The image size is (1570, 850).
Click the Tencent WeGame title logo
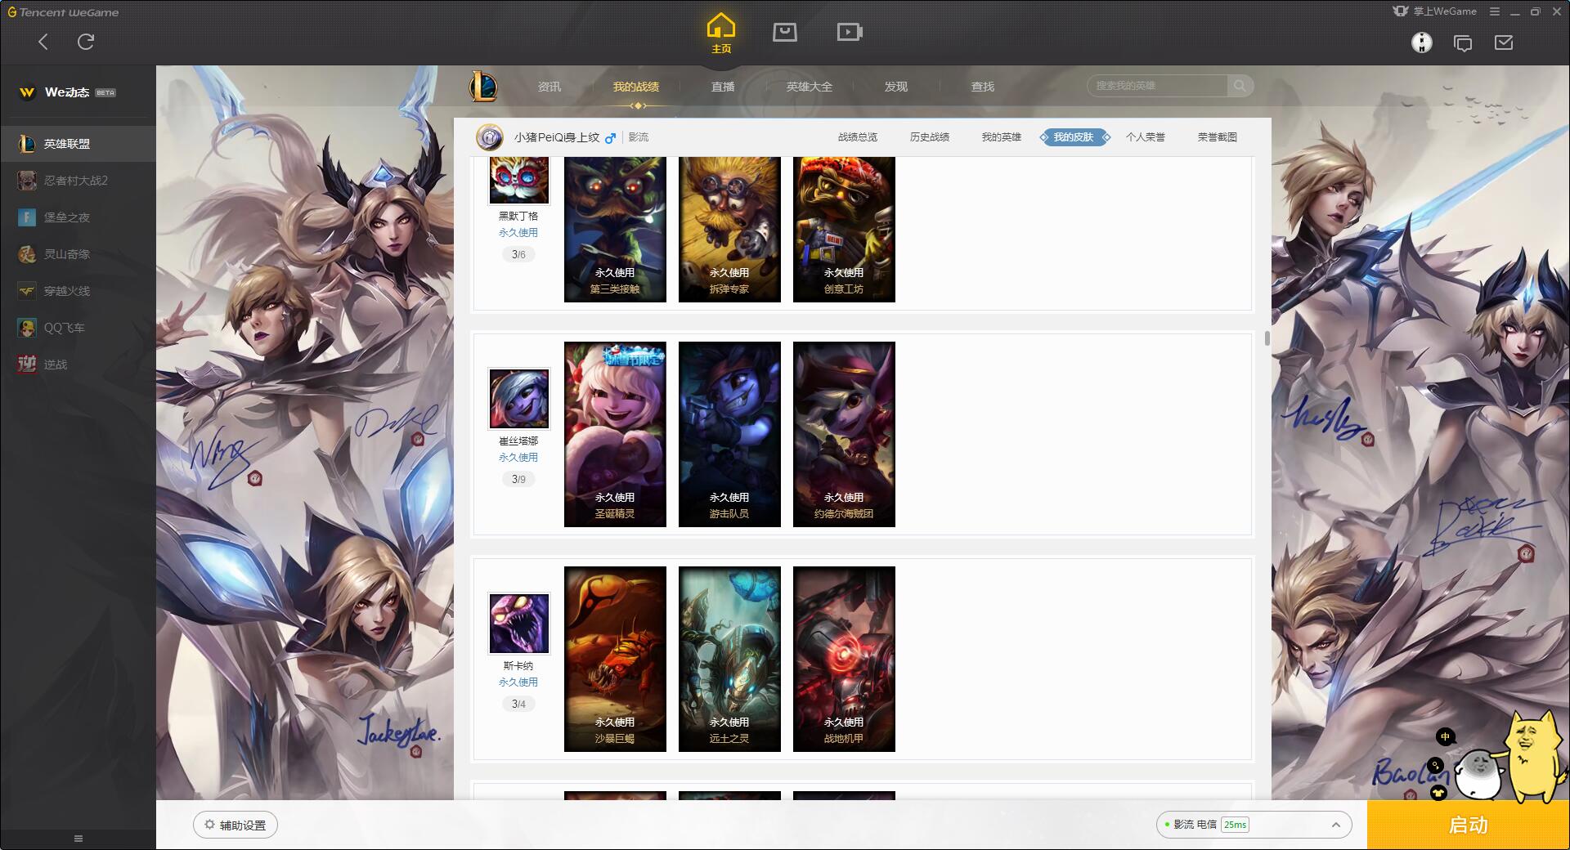click(63, 12)
